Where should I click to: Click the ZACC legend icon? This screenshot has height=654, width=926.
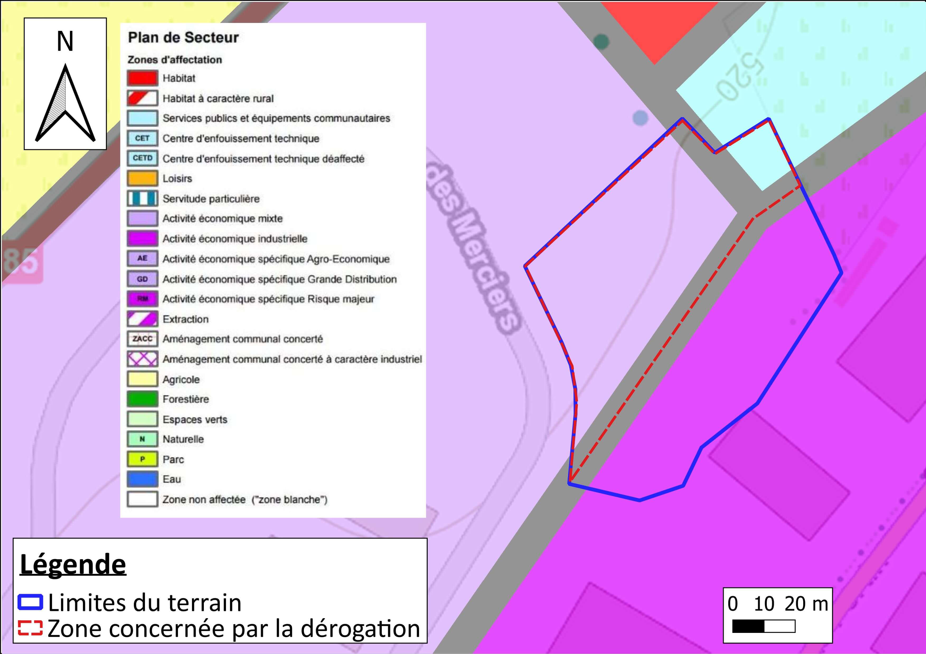(142, 339)
